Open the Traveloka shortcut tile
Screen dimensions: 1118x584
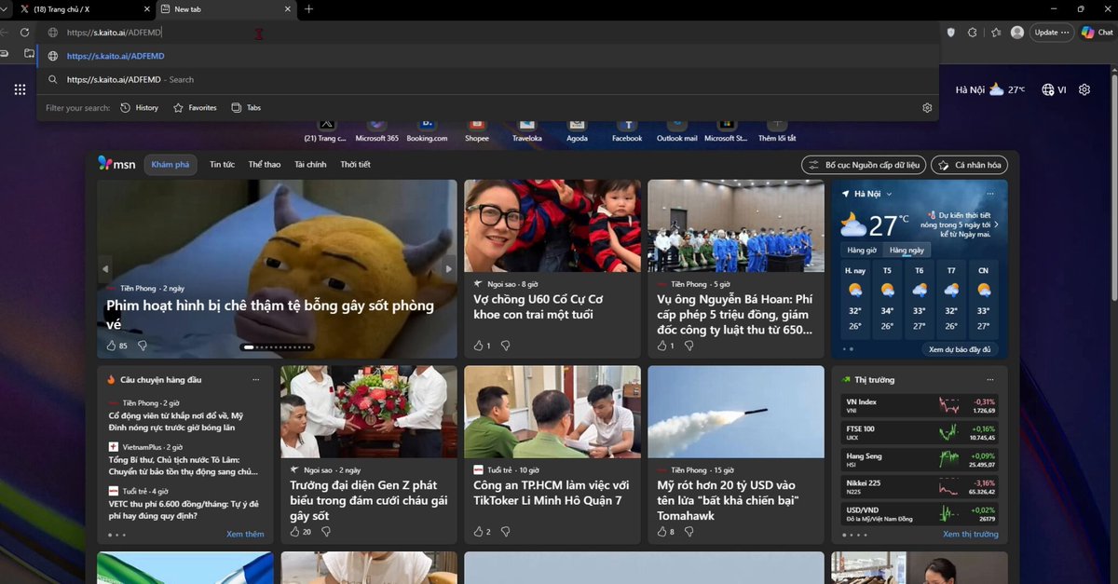tap(526, 129)
